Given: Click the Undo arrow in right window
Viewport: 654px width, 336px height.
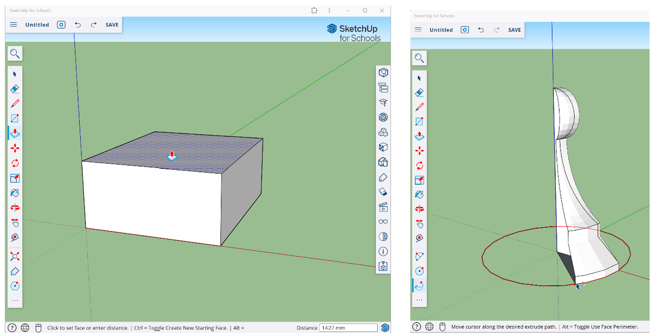Looking at the screenshot, I should [481, 30].
